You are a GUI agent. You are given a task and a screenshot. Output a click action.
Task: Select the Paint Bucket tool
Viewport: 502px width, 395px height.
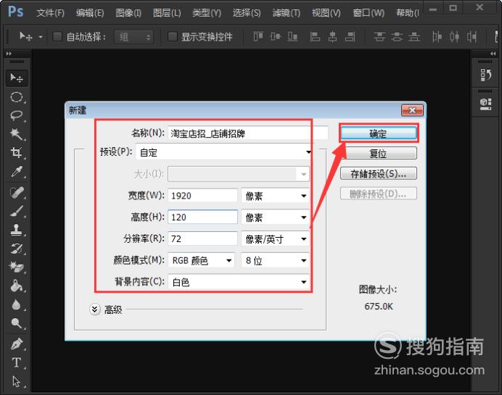pos(17,286)
